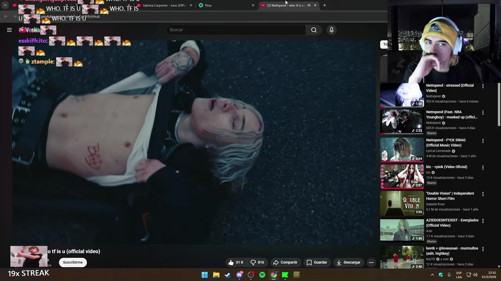
Task: Close the Flow tab
Action: point(253,5)
